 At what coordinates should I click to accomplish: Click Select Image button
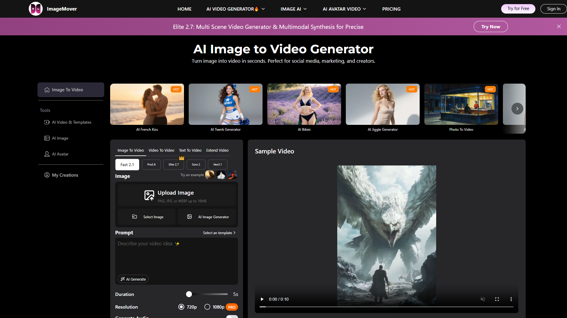point(146,217)
